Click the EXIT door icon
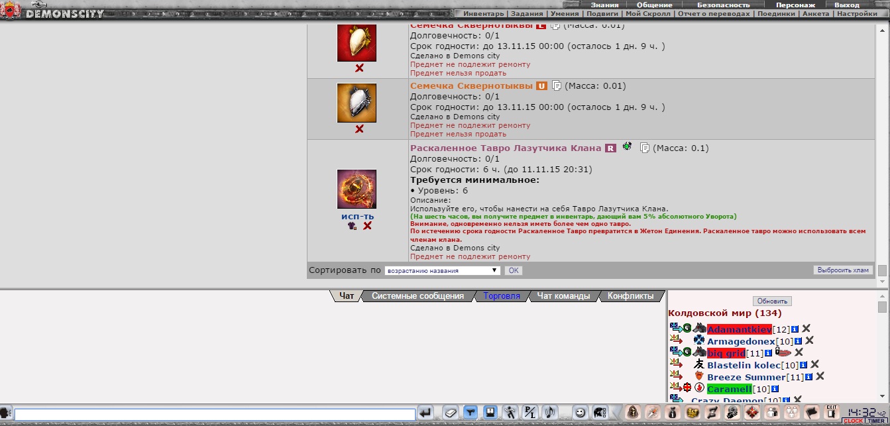The width and height of the screenshot is (890, 426). 832,412
